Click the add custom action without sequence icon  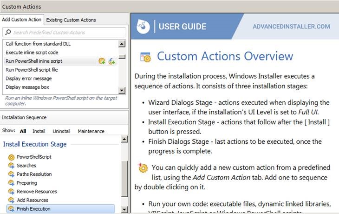[111, 61]
